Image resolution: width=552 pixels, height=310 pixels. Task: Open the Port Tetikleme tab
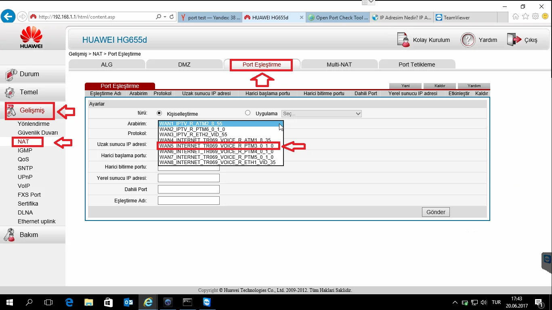[x=417, y=64]
